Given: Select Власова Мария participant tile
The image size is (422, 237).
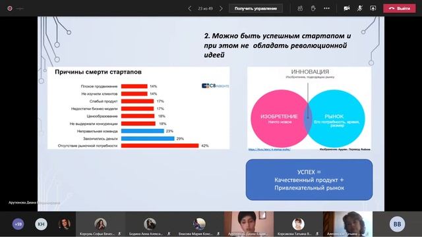Looking at the screenshot, I should (199, 224).
